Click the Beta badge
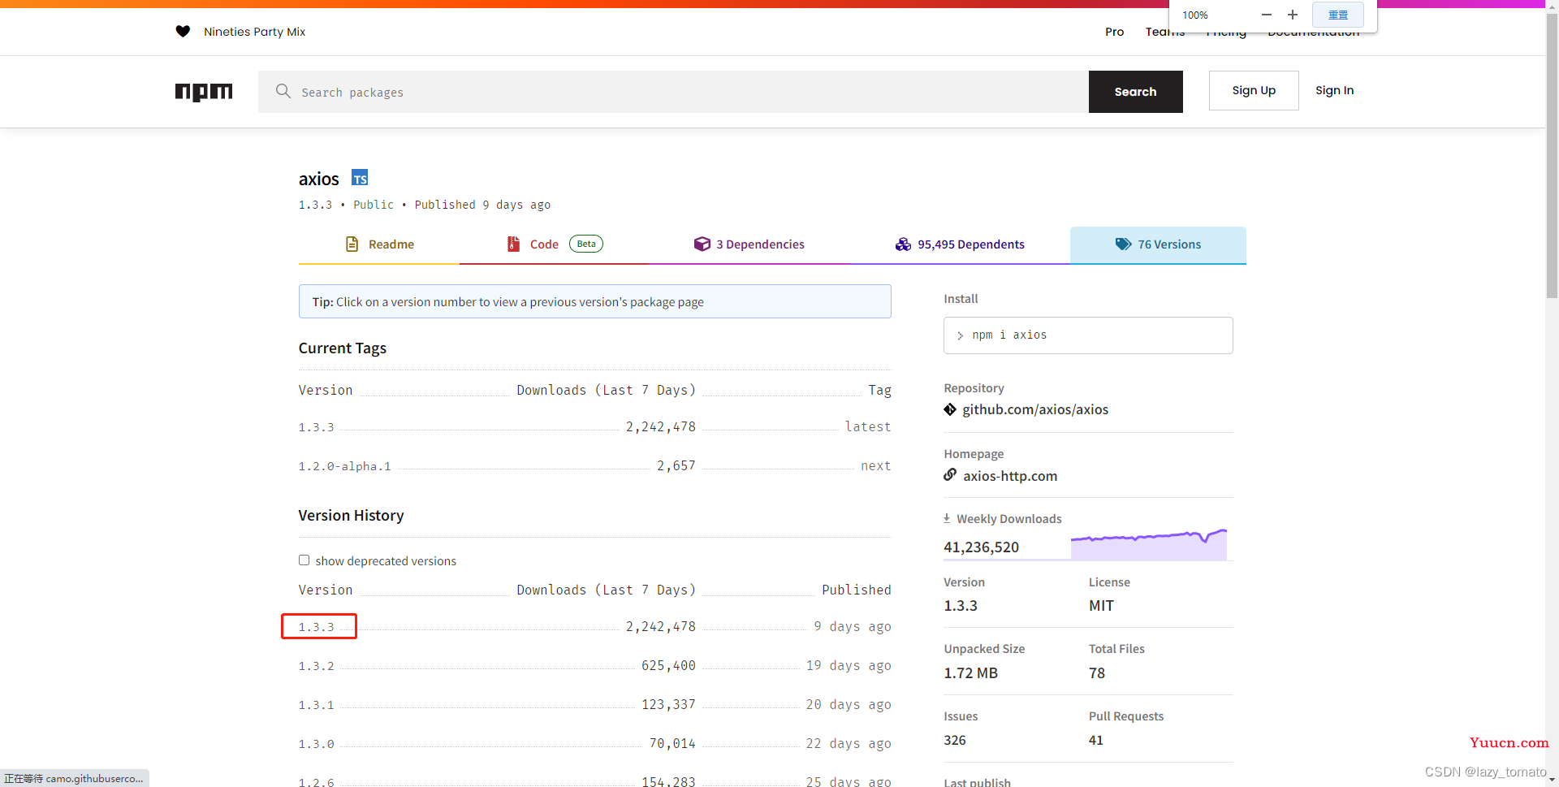Screen dimensions: 1559x787 click(586, 244)
